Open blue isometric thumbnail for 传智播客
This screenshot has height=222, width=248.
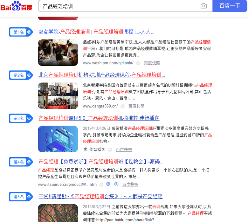coord(58,139)
